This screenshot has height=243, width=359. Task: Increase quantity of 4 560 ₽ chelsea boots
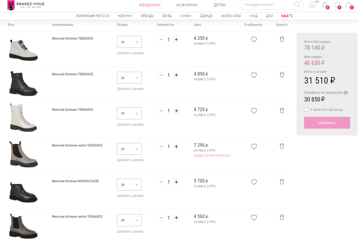pyautogui.click(x=176, y=218)
